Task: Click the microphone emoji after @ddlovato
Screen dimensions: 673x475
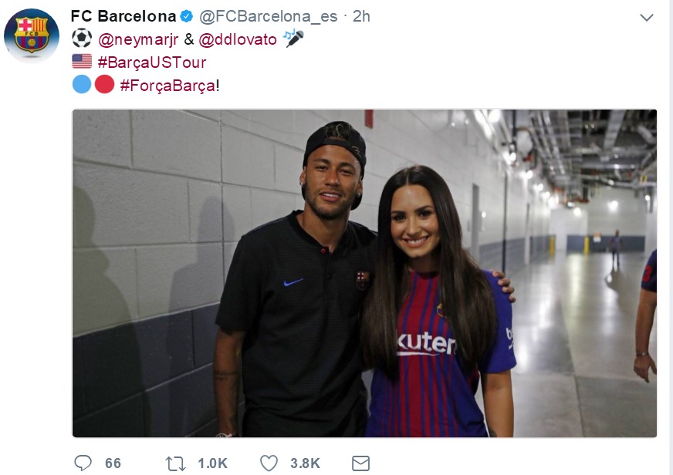Action: pos(293,39)
